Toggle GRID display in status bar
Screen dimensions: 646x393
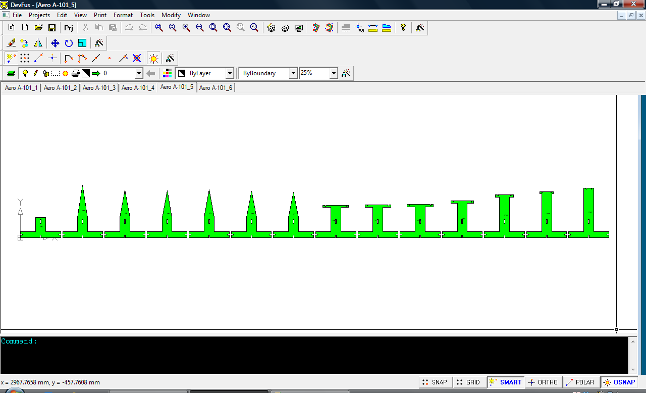(468, 382)
